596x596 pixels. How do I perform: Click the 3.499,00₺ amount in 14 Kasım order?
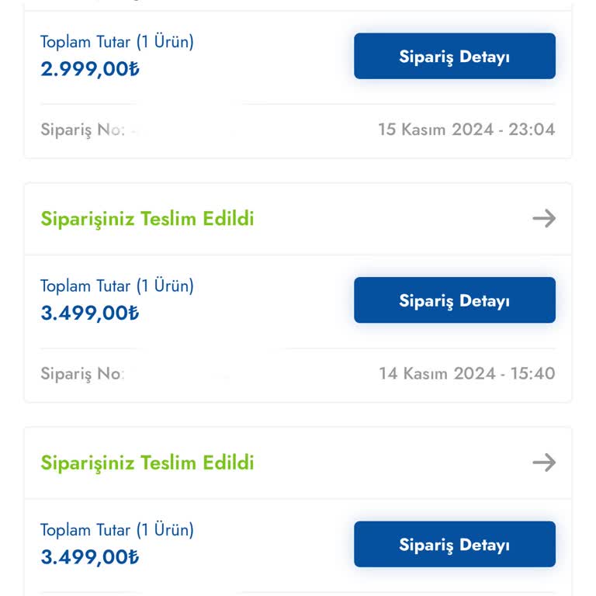[90, 314]
